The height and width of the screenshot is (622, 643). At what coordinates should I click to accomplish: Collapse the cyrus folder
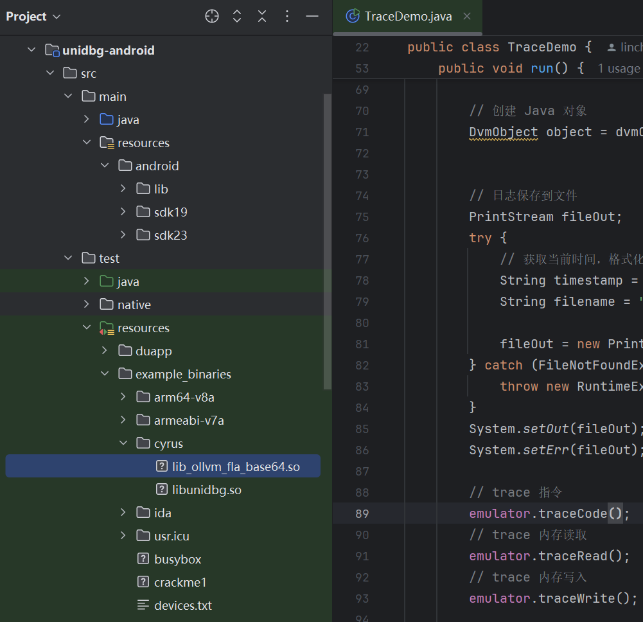[x=123, y=443]
